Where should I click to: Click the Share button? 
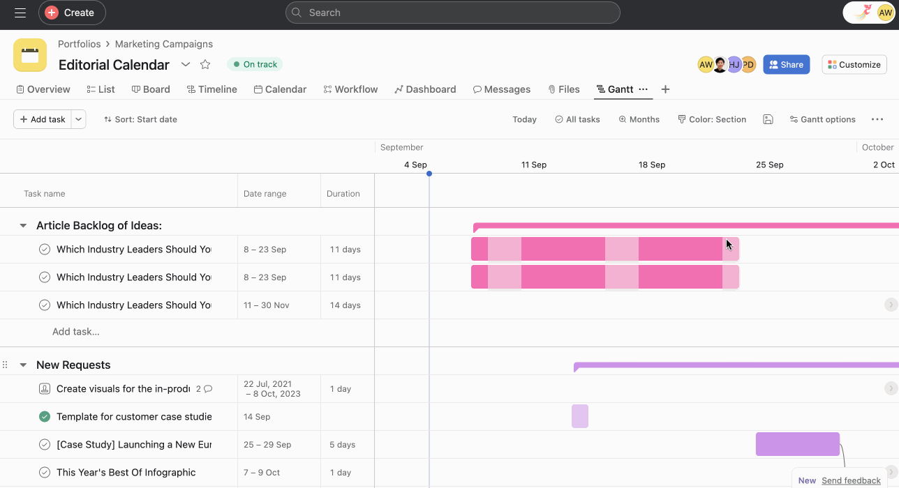786,64
